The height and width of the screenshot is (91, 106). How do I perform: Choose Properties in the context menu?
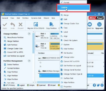tap(73, 87)
